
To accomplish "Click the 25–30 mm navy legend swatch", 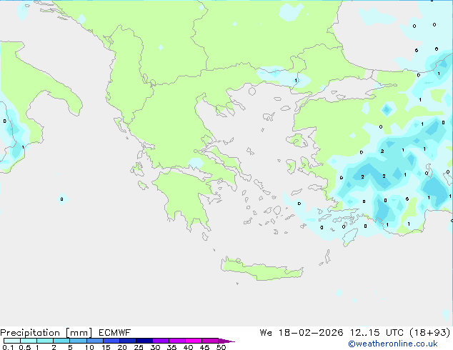I will coord(144,341).
